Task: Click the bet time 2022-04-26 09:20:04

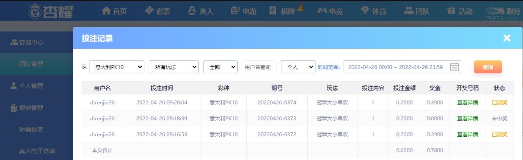Action: (x=162, y=103)
